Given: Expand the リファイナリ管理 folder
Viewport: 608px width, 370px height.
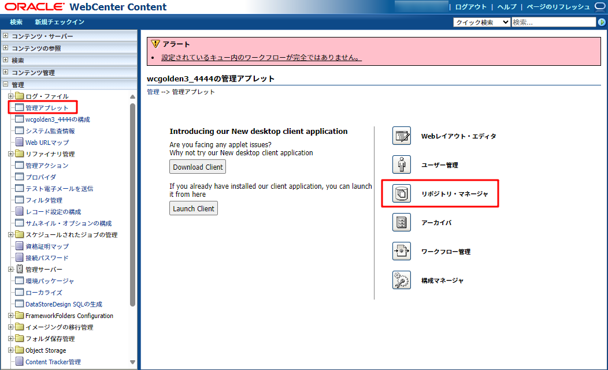Looking at the screenshot, I should coord(10,154).
